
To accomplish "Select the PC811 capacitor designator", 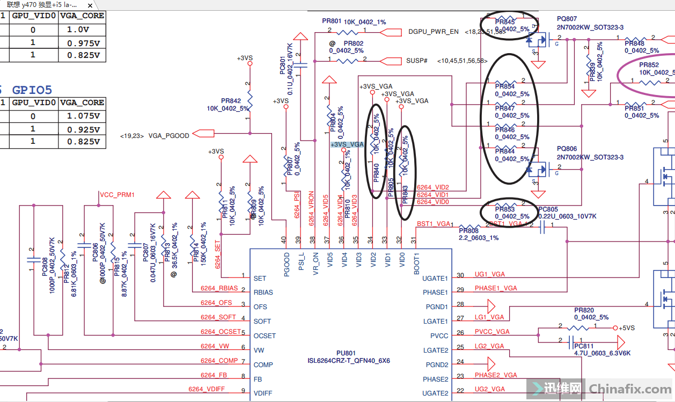I will click(x=584, y=346).
